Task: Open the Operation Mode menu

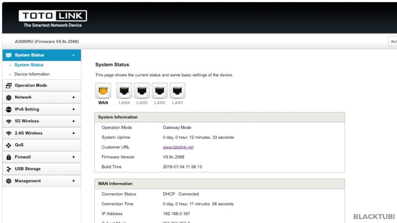Action: point(42,85)
